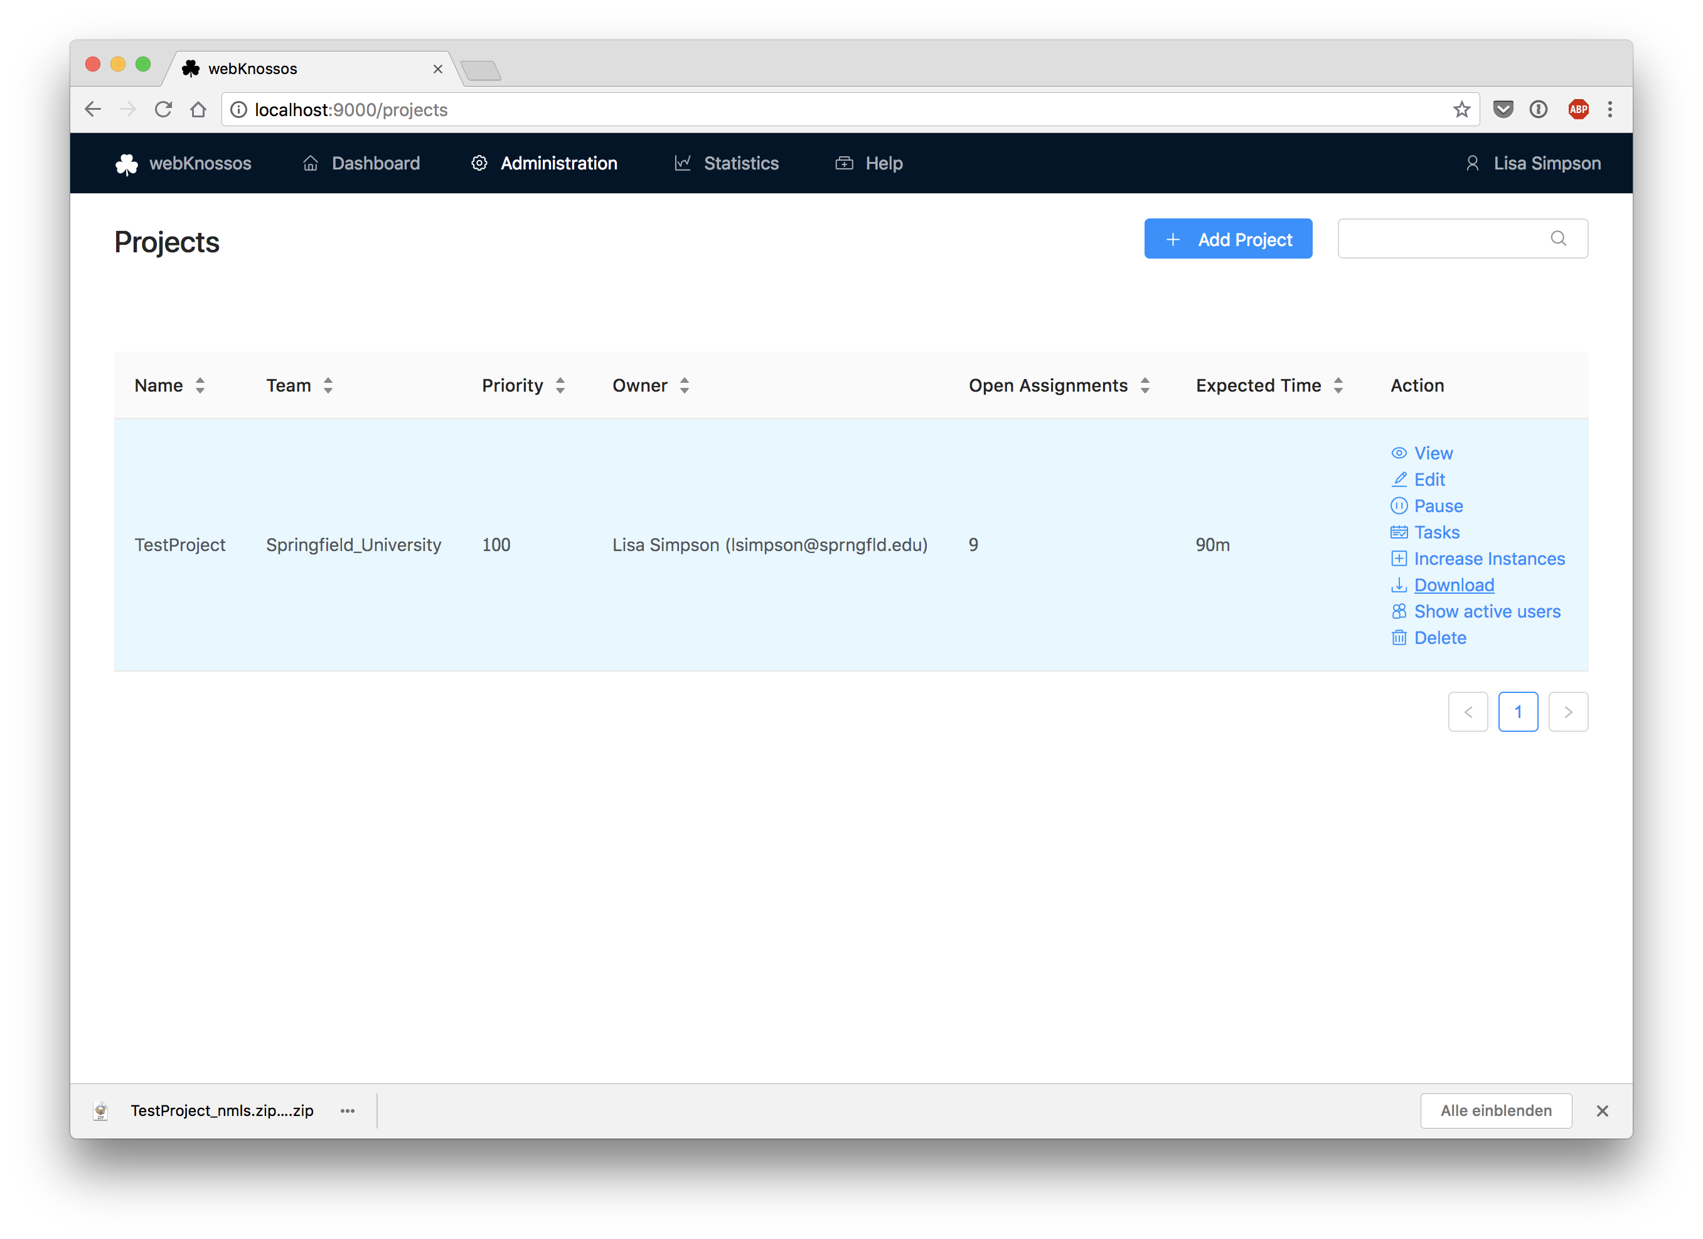Click the Dashboard home icon

[310, 163]
